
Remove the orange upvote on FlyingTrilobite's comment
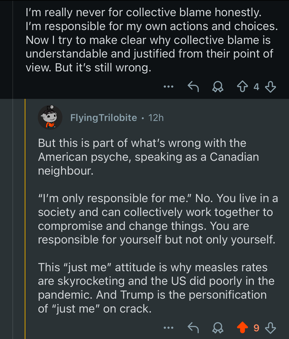(242, 328)
